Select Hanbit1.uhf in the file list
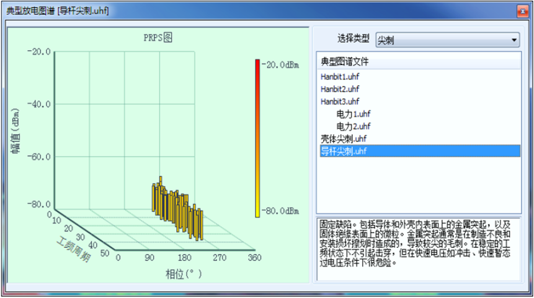This screenshot has width=534, height=298. (x=340, y=77)
